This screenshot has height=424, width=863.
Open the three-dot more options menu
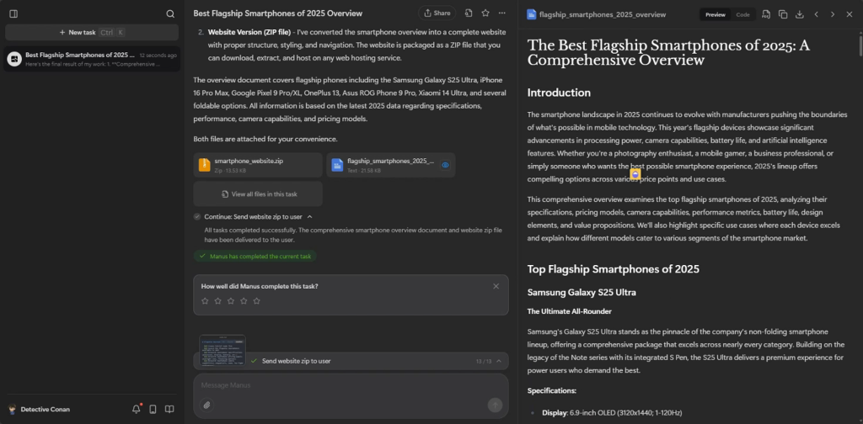pyautogui.click(x=502, y=13)
